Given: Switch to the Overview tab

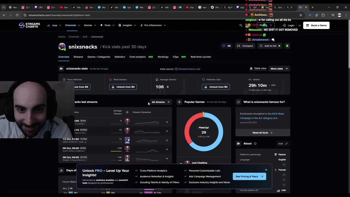Looking at the screenshot, I should pyautogui.click(x=64, y=57).
